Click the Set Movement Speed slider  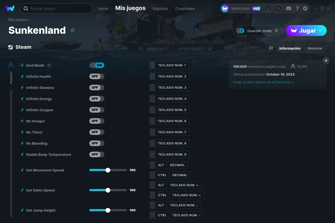click(108, 170)
